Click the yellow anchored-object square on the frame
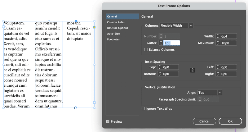The height and width of the screenshot is (132, 248). coord(95,27)
